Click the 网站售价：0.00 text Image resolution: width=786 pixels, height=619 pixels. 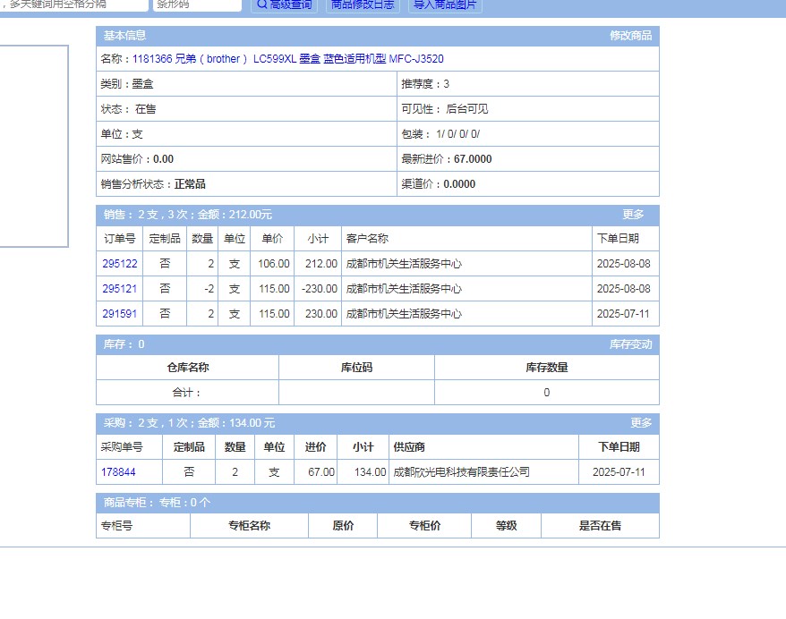137,159
